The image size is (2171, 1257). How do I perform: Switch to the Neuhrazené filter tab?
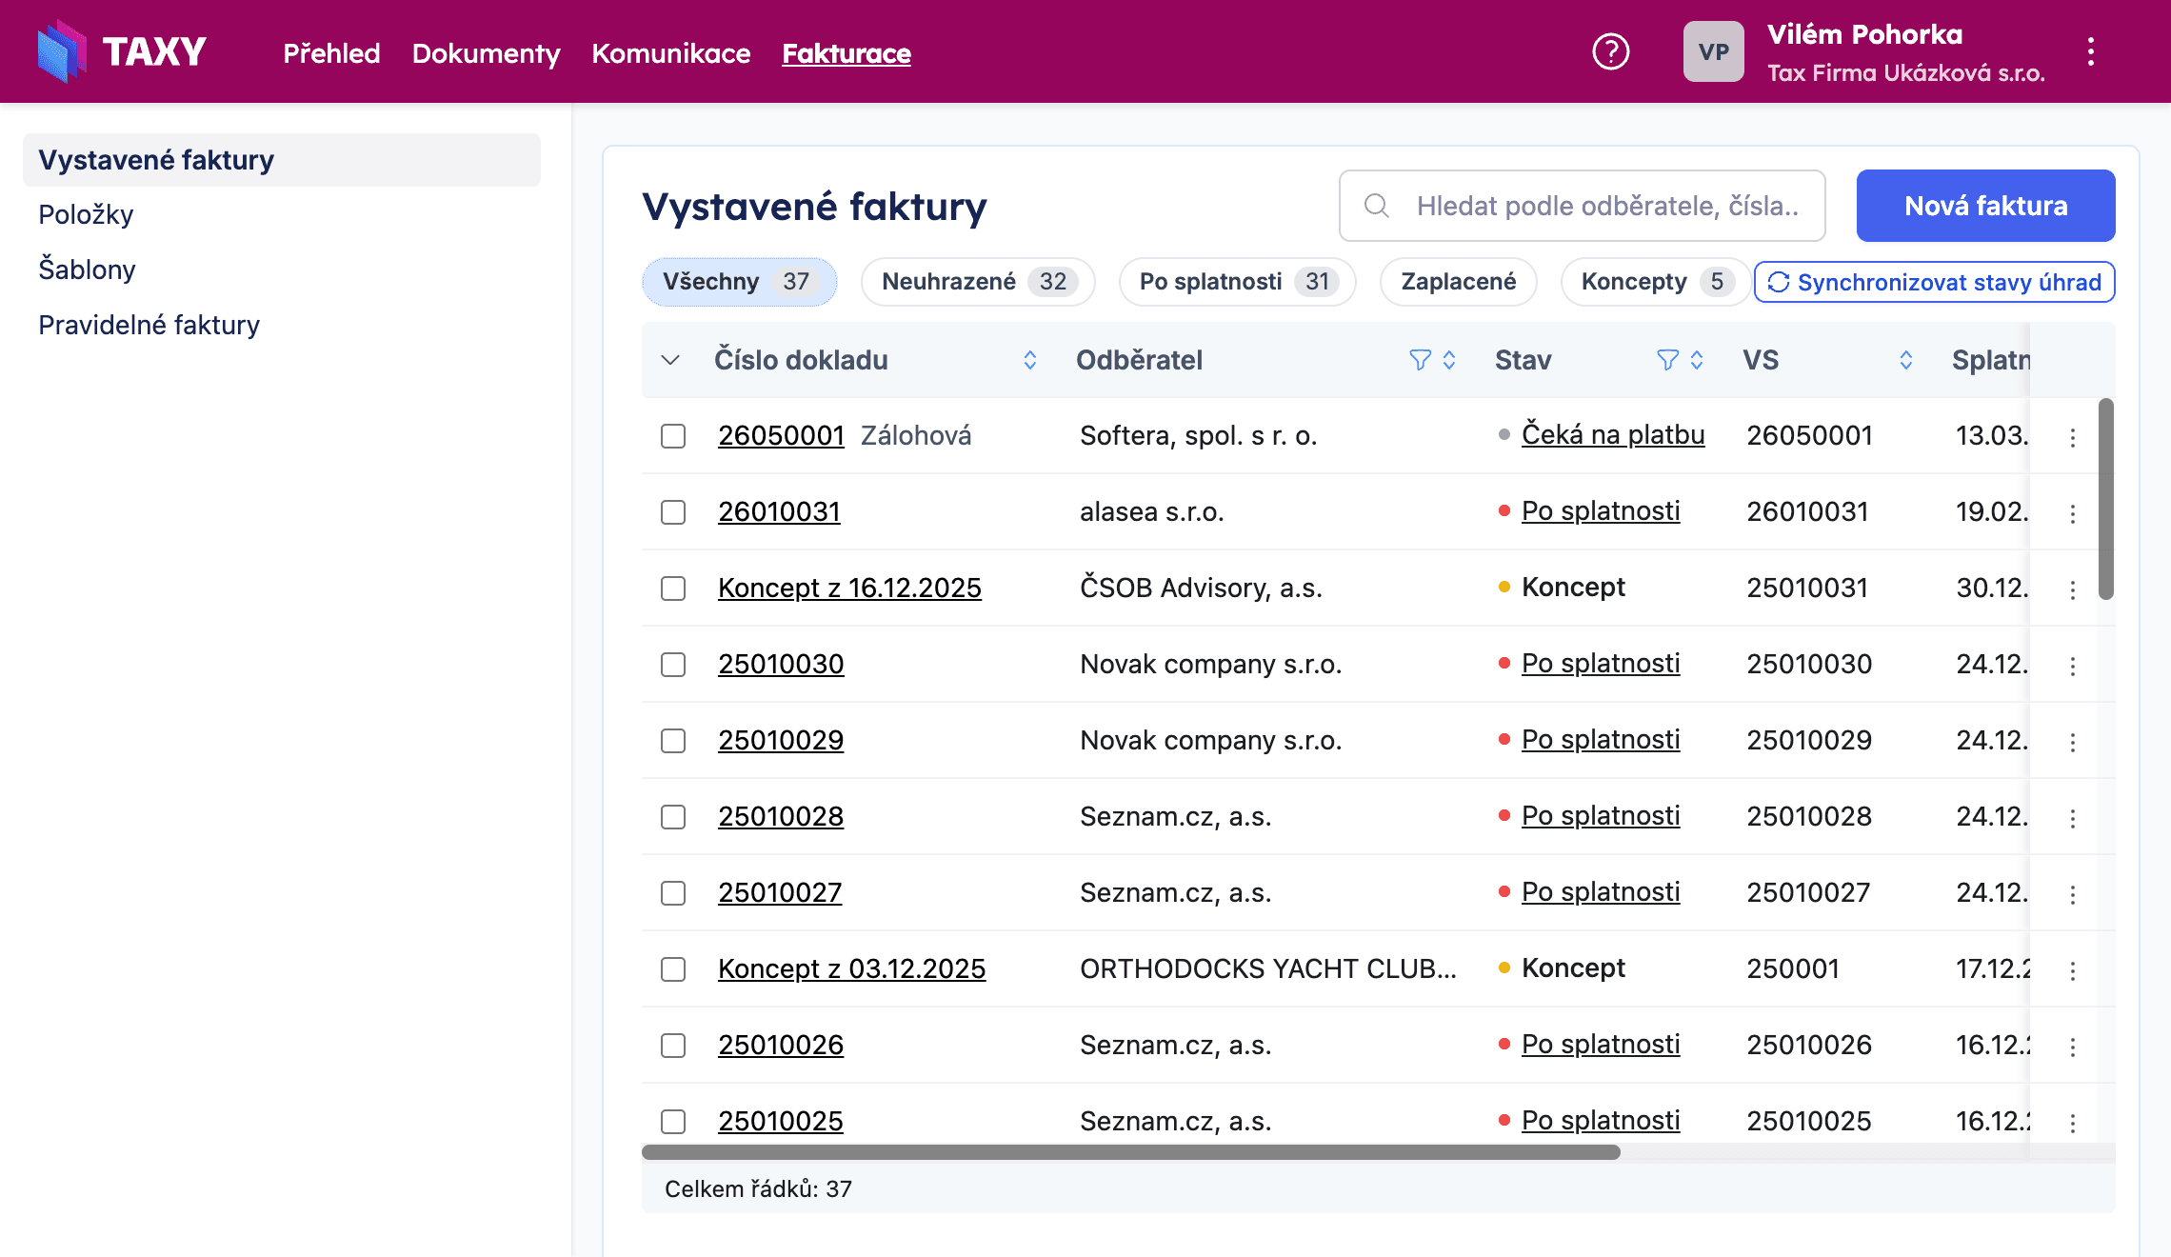point(977,281)
